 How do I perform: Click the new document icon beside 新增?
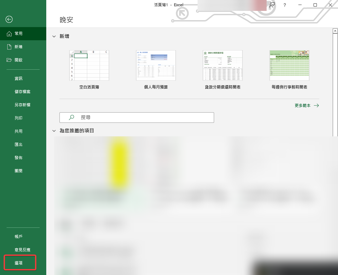tap(9, 47)
